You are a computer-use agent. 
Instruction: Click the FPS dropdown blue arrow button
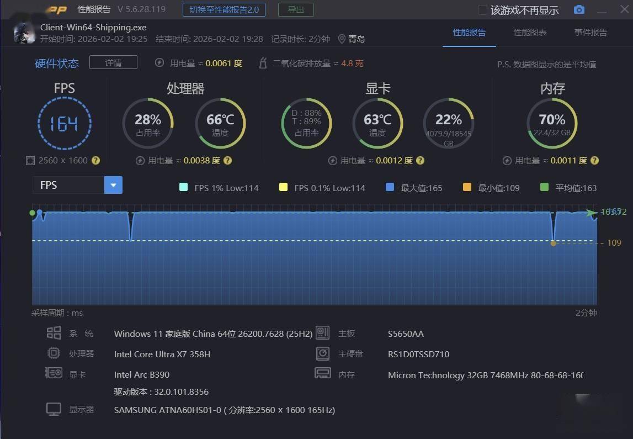click(x=113, y=185)
